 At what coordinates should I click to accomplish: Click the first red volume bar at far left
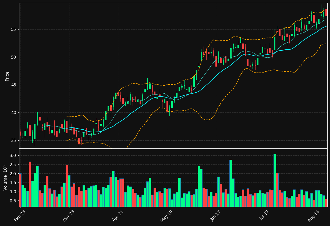coord(20,190)
